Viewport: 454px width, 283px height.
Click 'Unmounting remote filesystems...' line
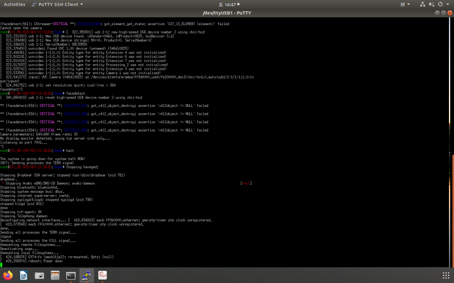click(x=30, y=244)
